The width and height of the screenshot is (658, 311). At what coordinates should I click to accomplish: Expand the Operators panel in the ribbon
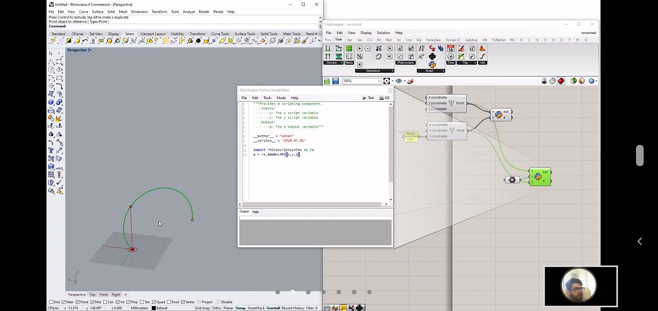pos(392,71)
